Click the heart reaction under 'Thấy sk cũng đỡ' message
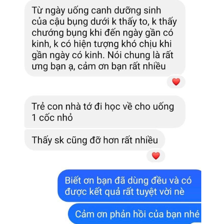Viewport: 224px width, 224px height. point(156,156)
